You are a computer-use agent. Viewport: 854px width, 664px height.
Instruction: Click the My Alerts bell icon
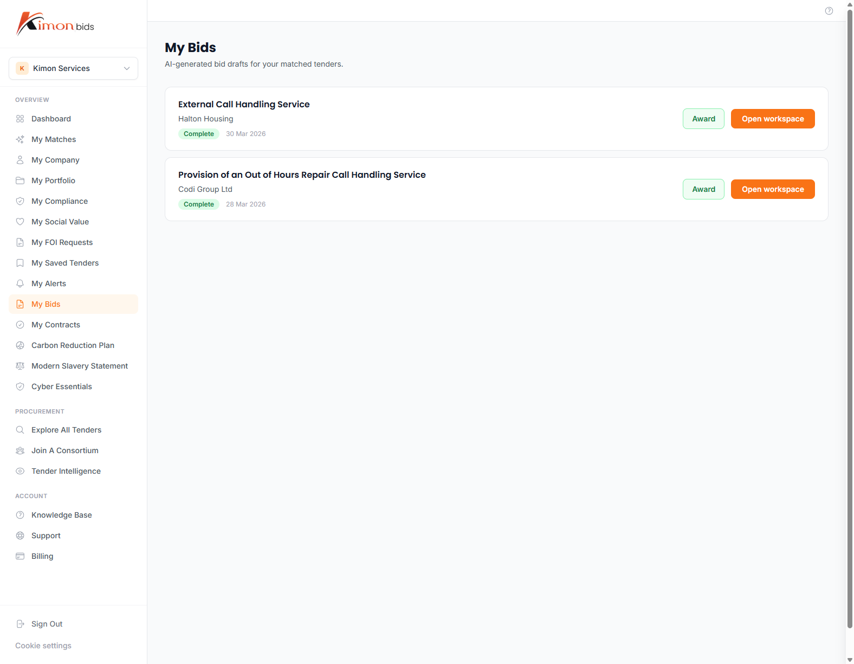click(x=20, y=283)
